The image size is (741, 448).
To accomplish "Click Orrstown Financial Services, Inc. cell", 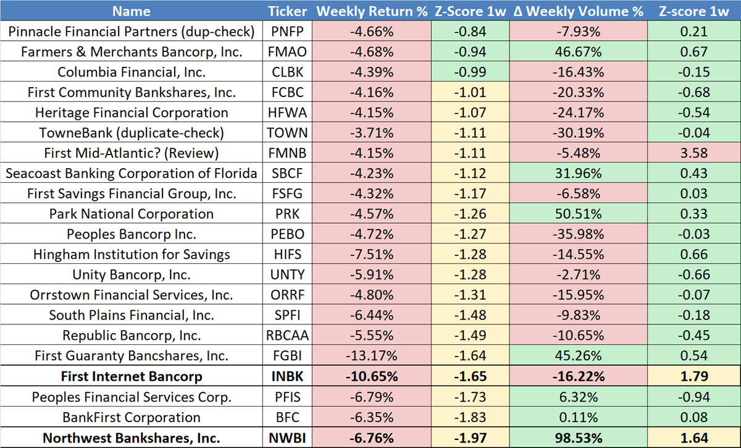I will click(x=131, y=295).
